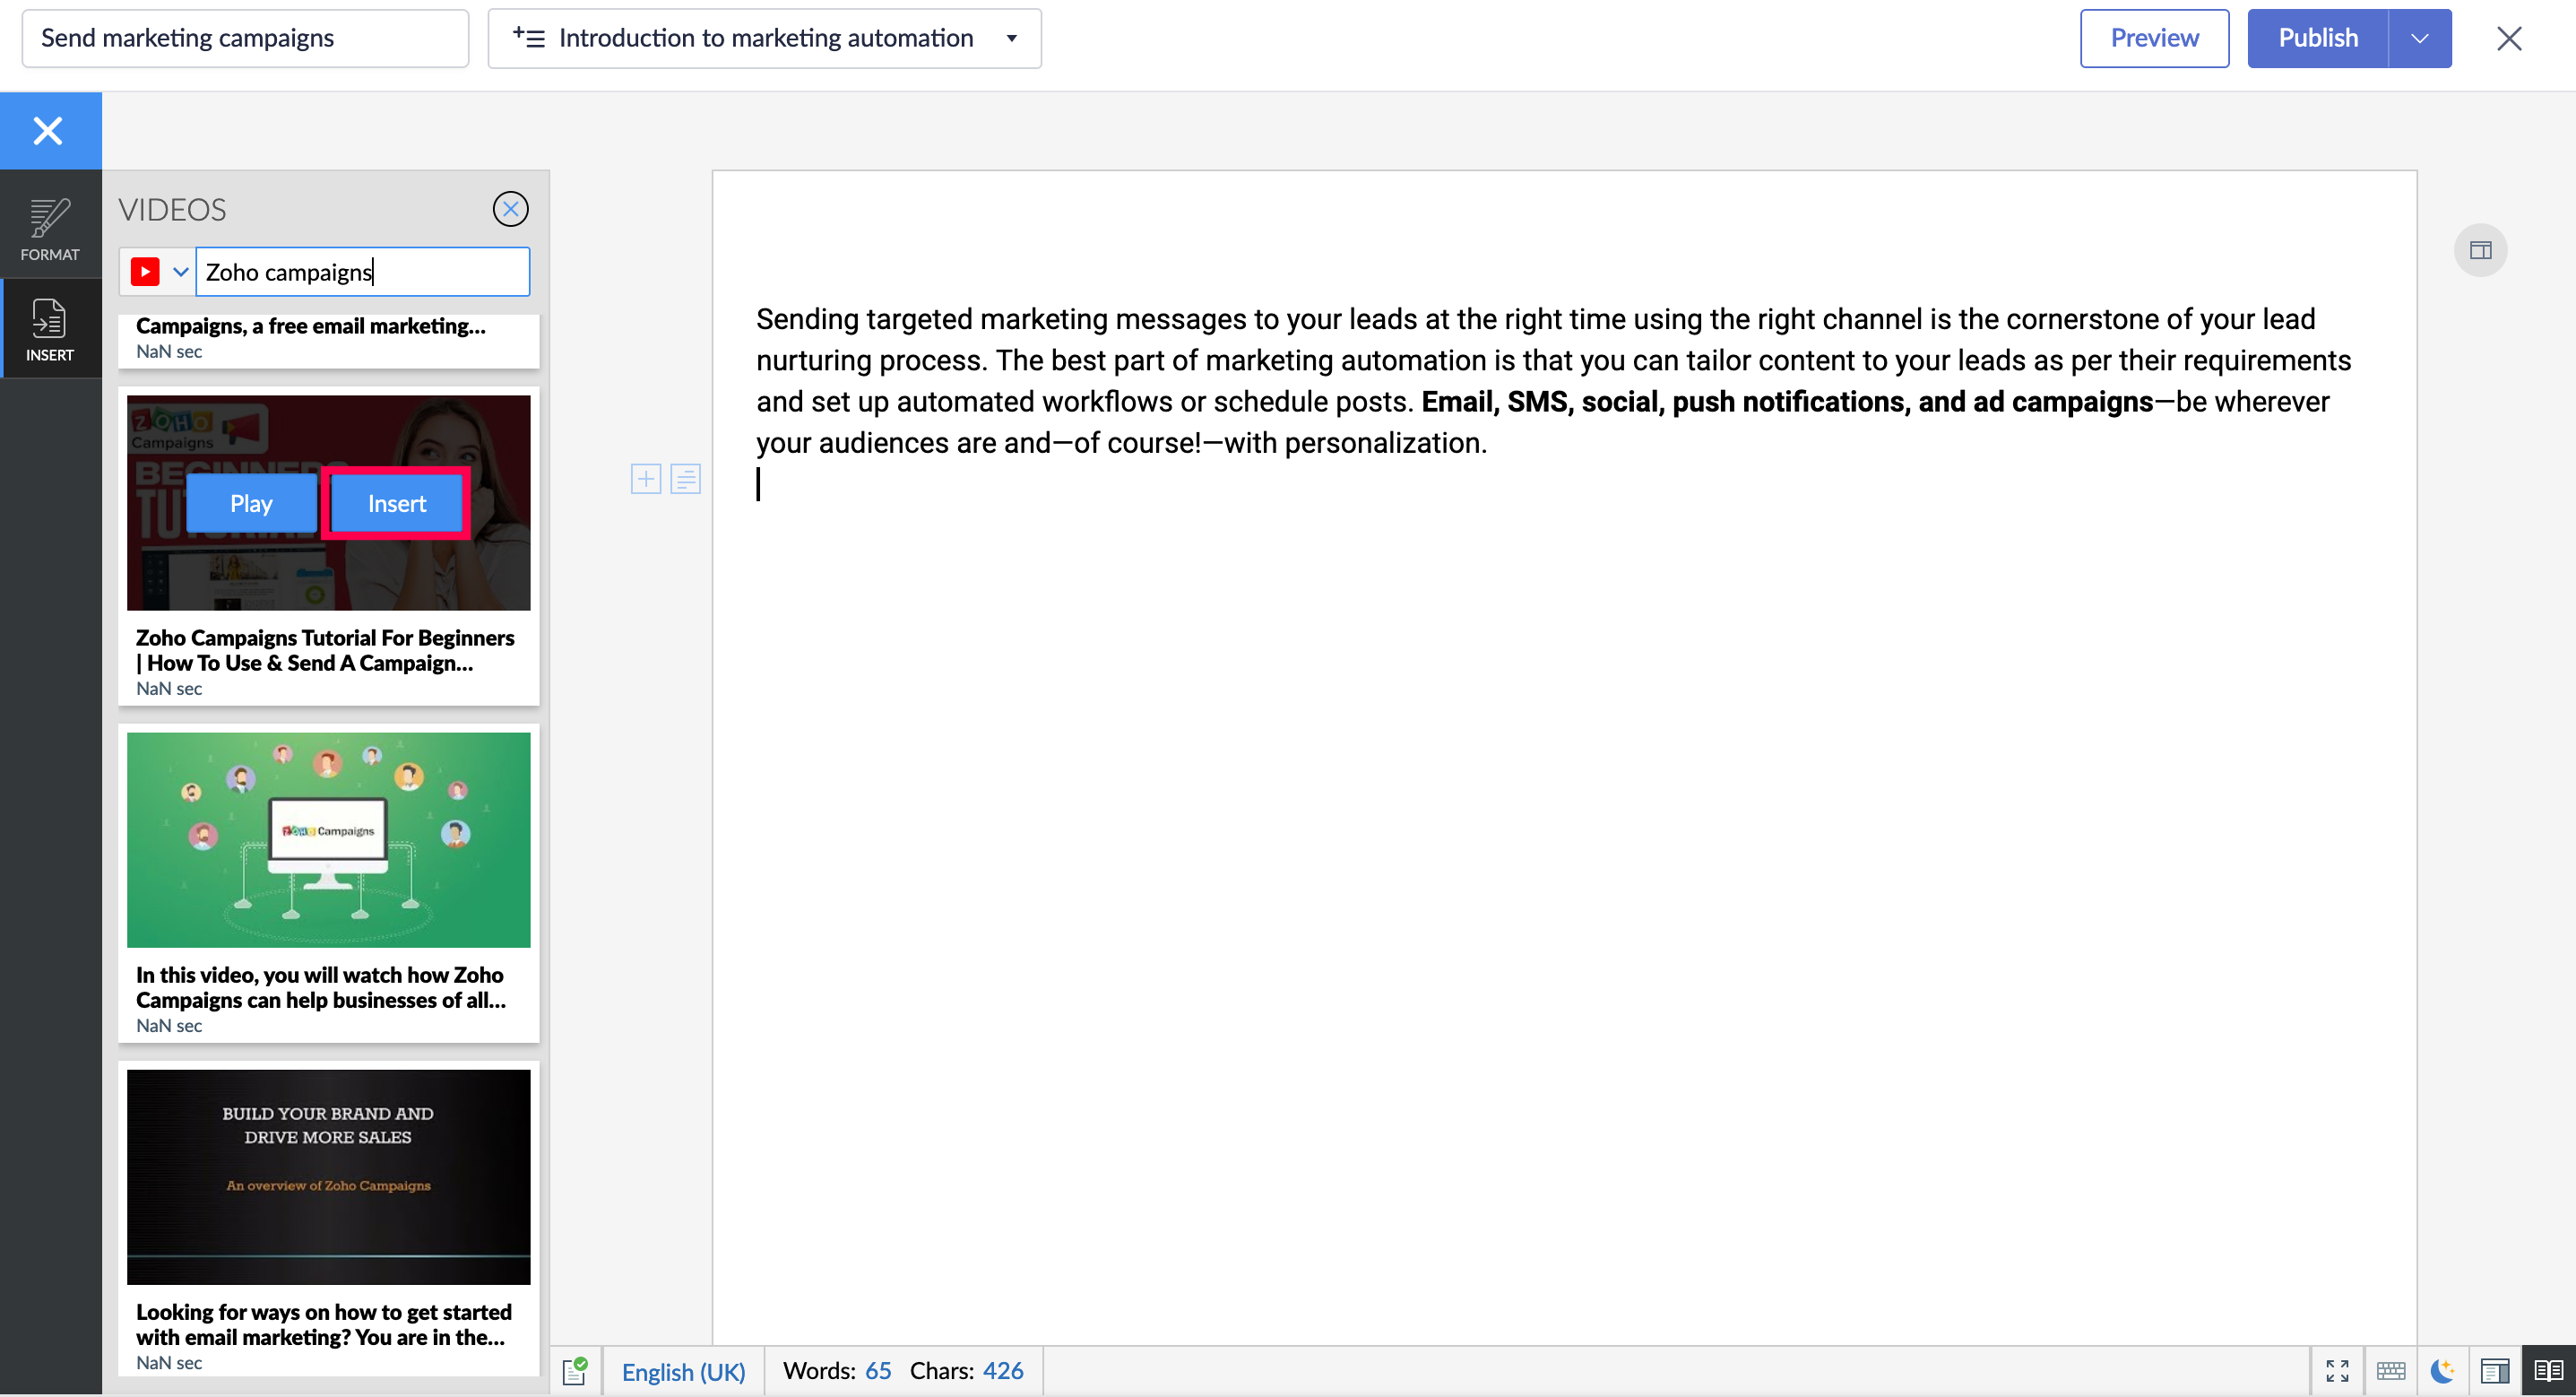Collapse the blue X sidebar button

coord(49,131)
